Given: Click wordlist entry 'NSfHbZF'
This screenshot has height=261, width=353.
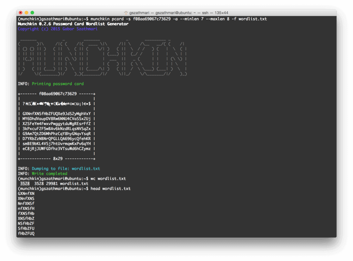Looking at the screenshot, I should point(26,223).
